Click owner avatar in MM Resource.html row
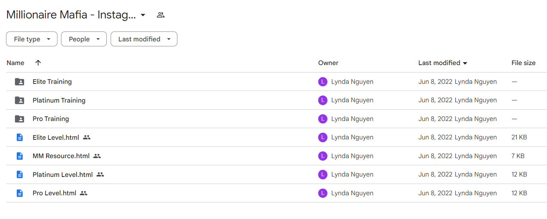The image size is (547, 219). click(x=323, y=156)
